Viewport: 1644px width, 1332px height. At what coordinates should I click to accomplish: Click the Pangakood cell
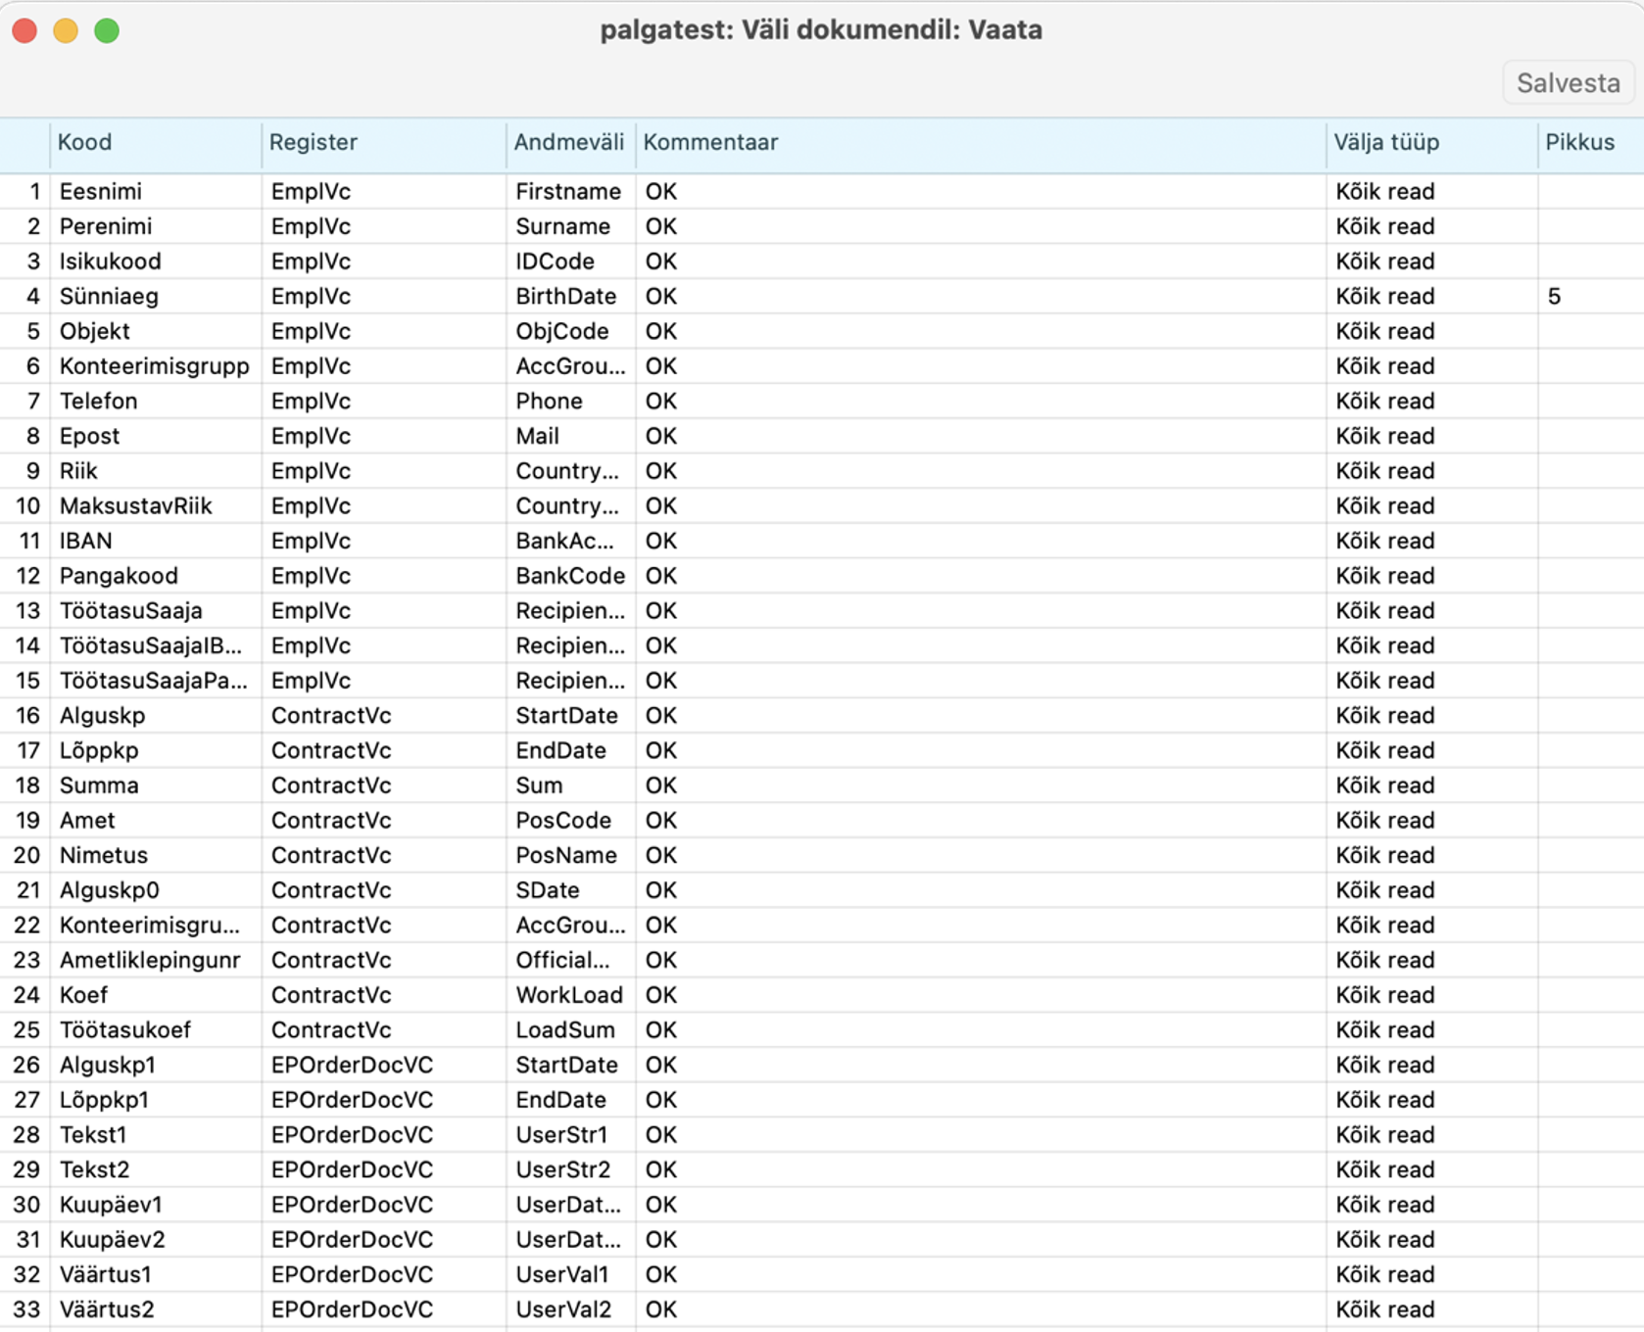[156, 576]
